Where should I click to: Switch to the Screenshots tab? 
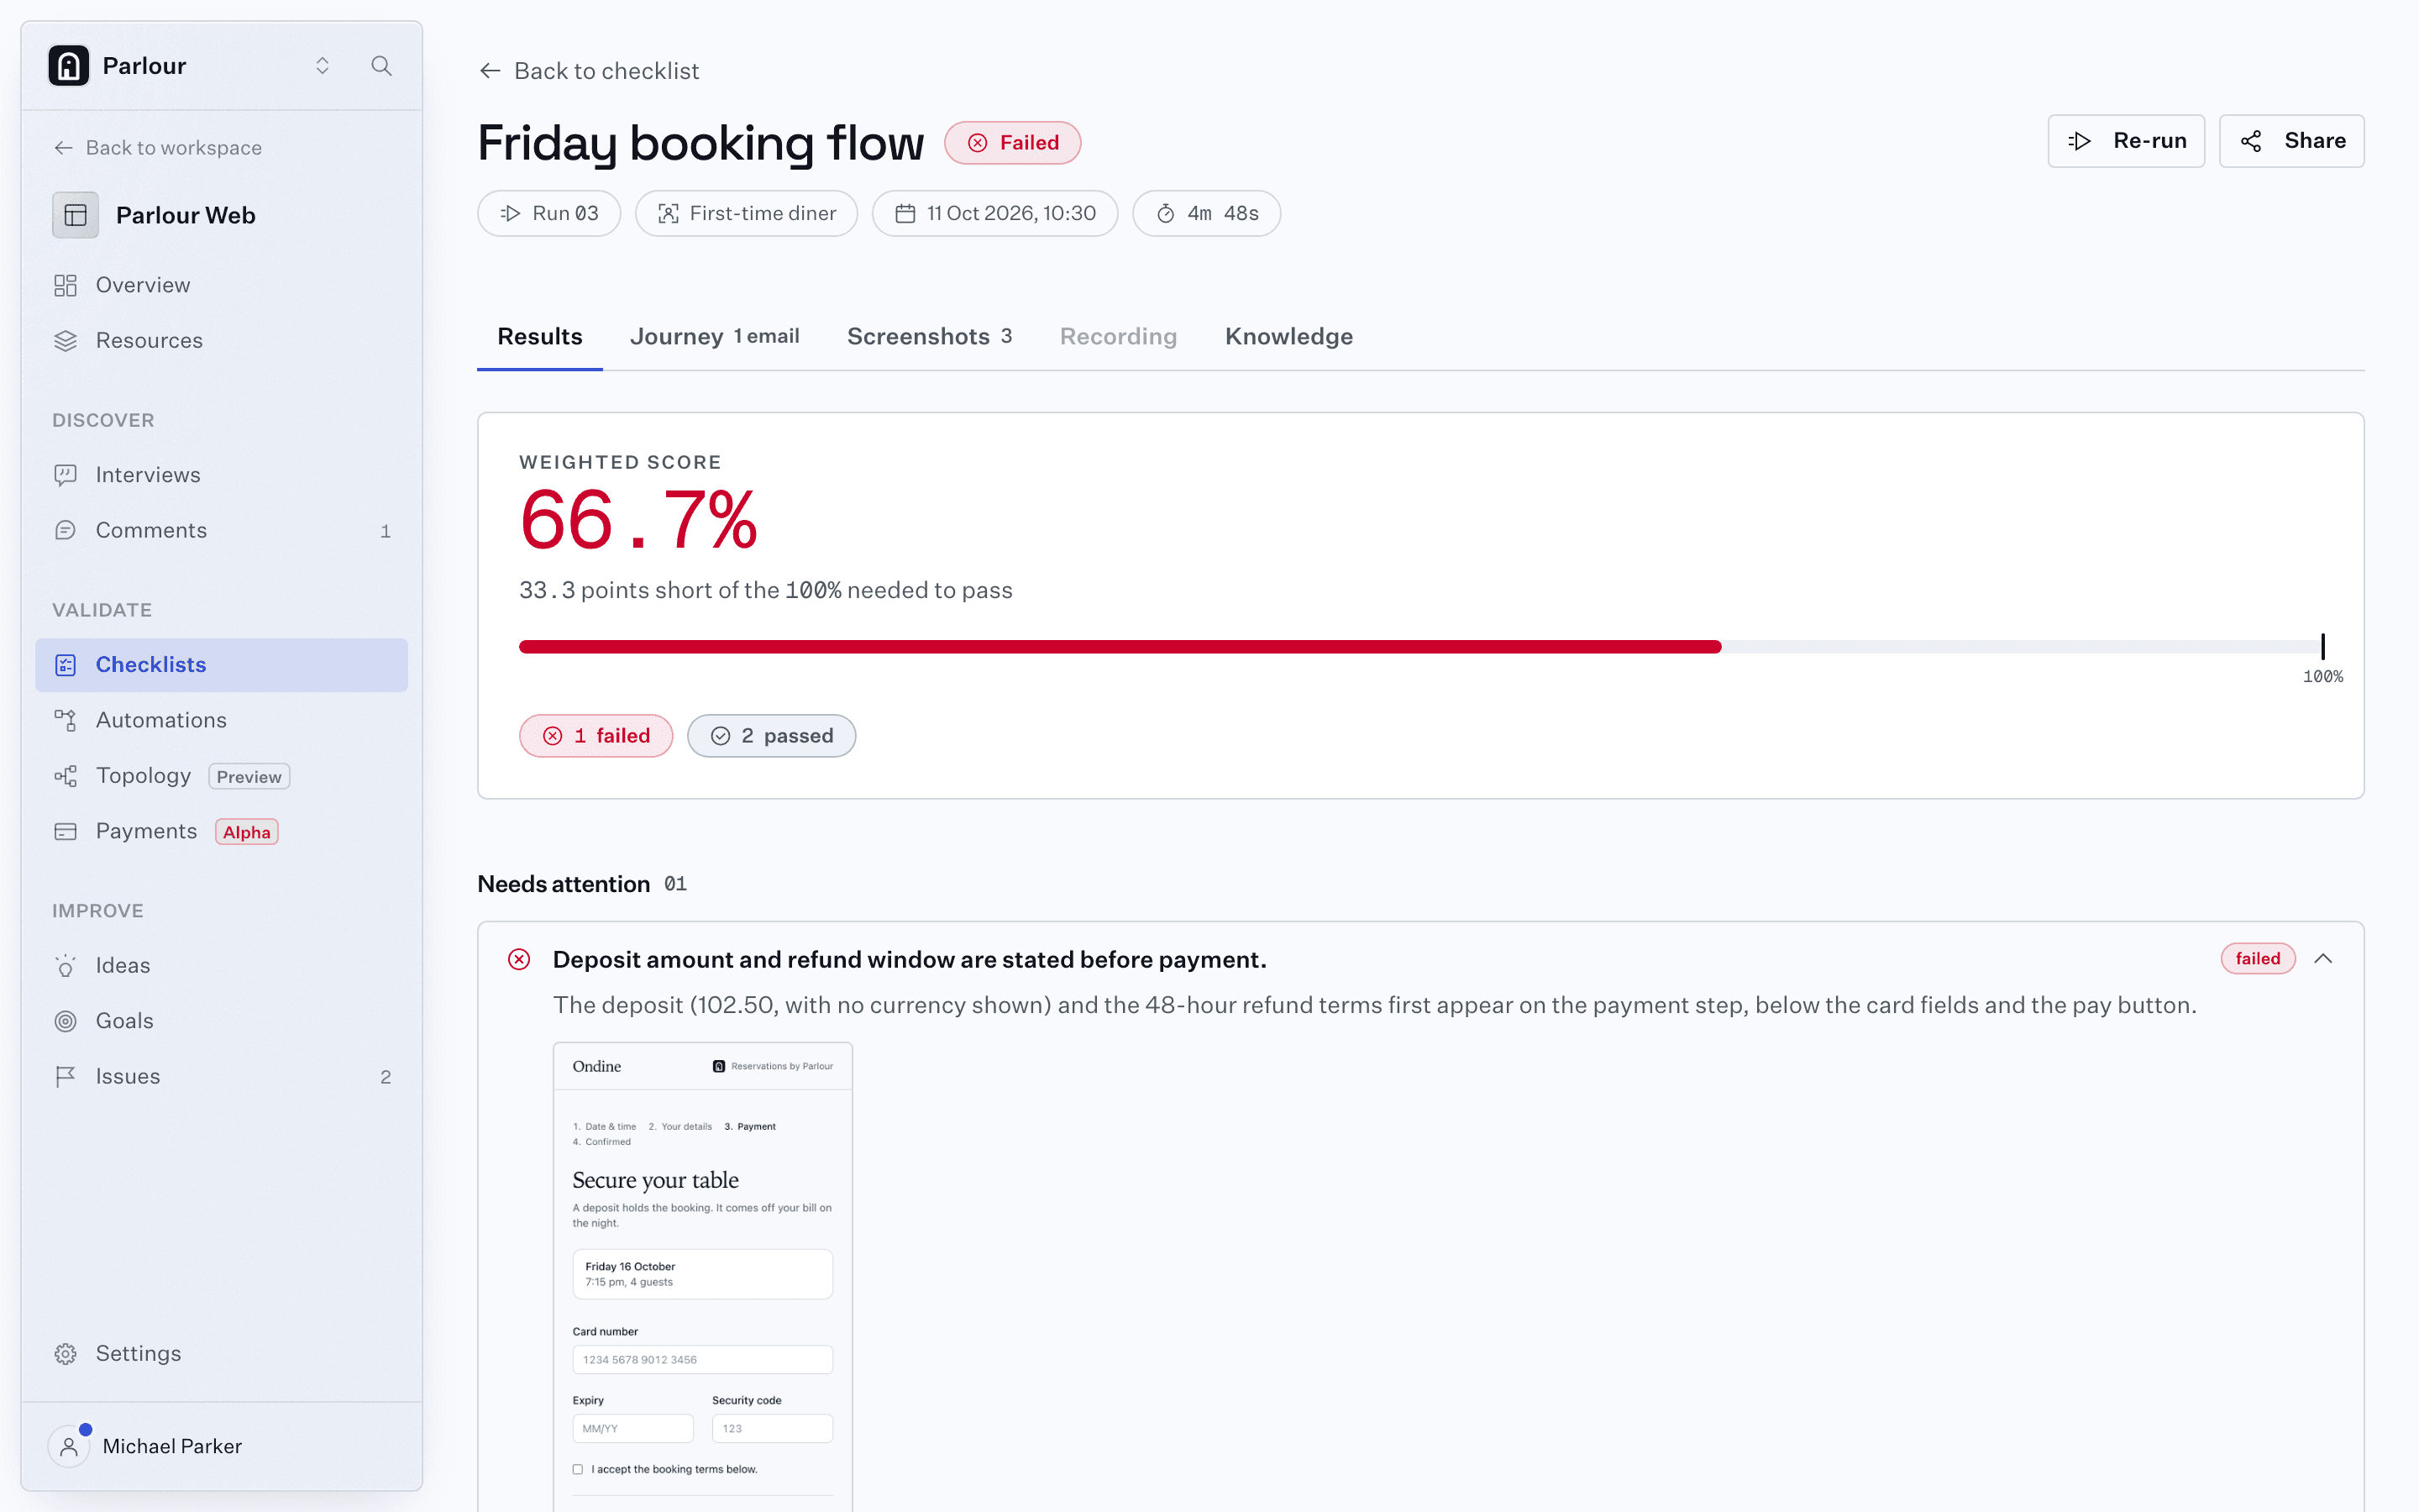(x=930, y=337)
